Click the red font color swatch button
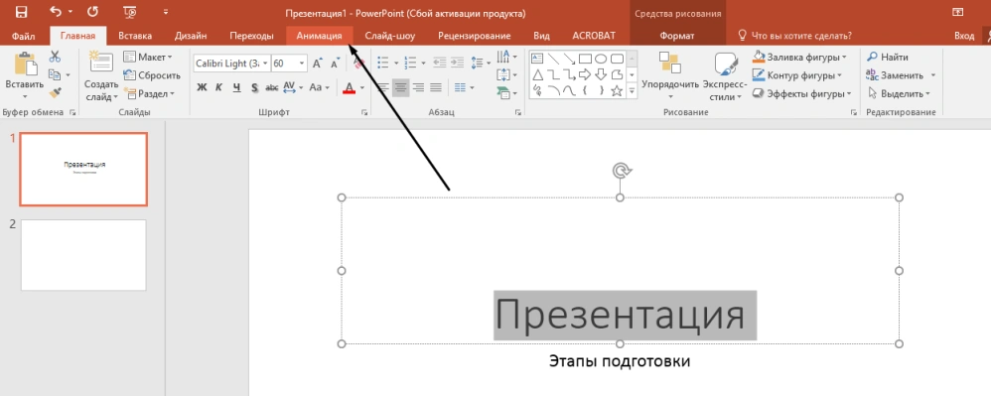 pos(349,87)
